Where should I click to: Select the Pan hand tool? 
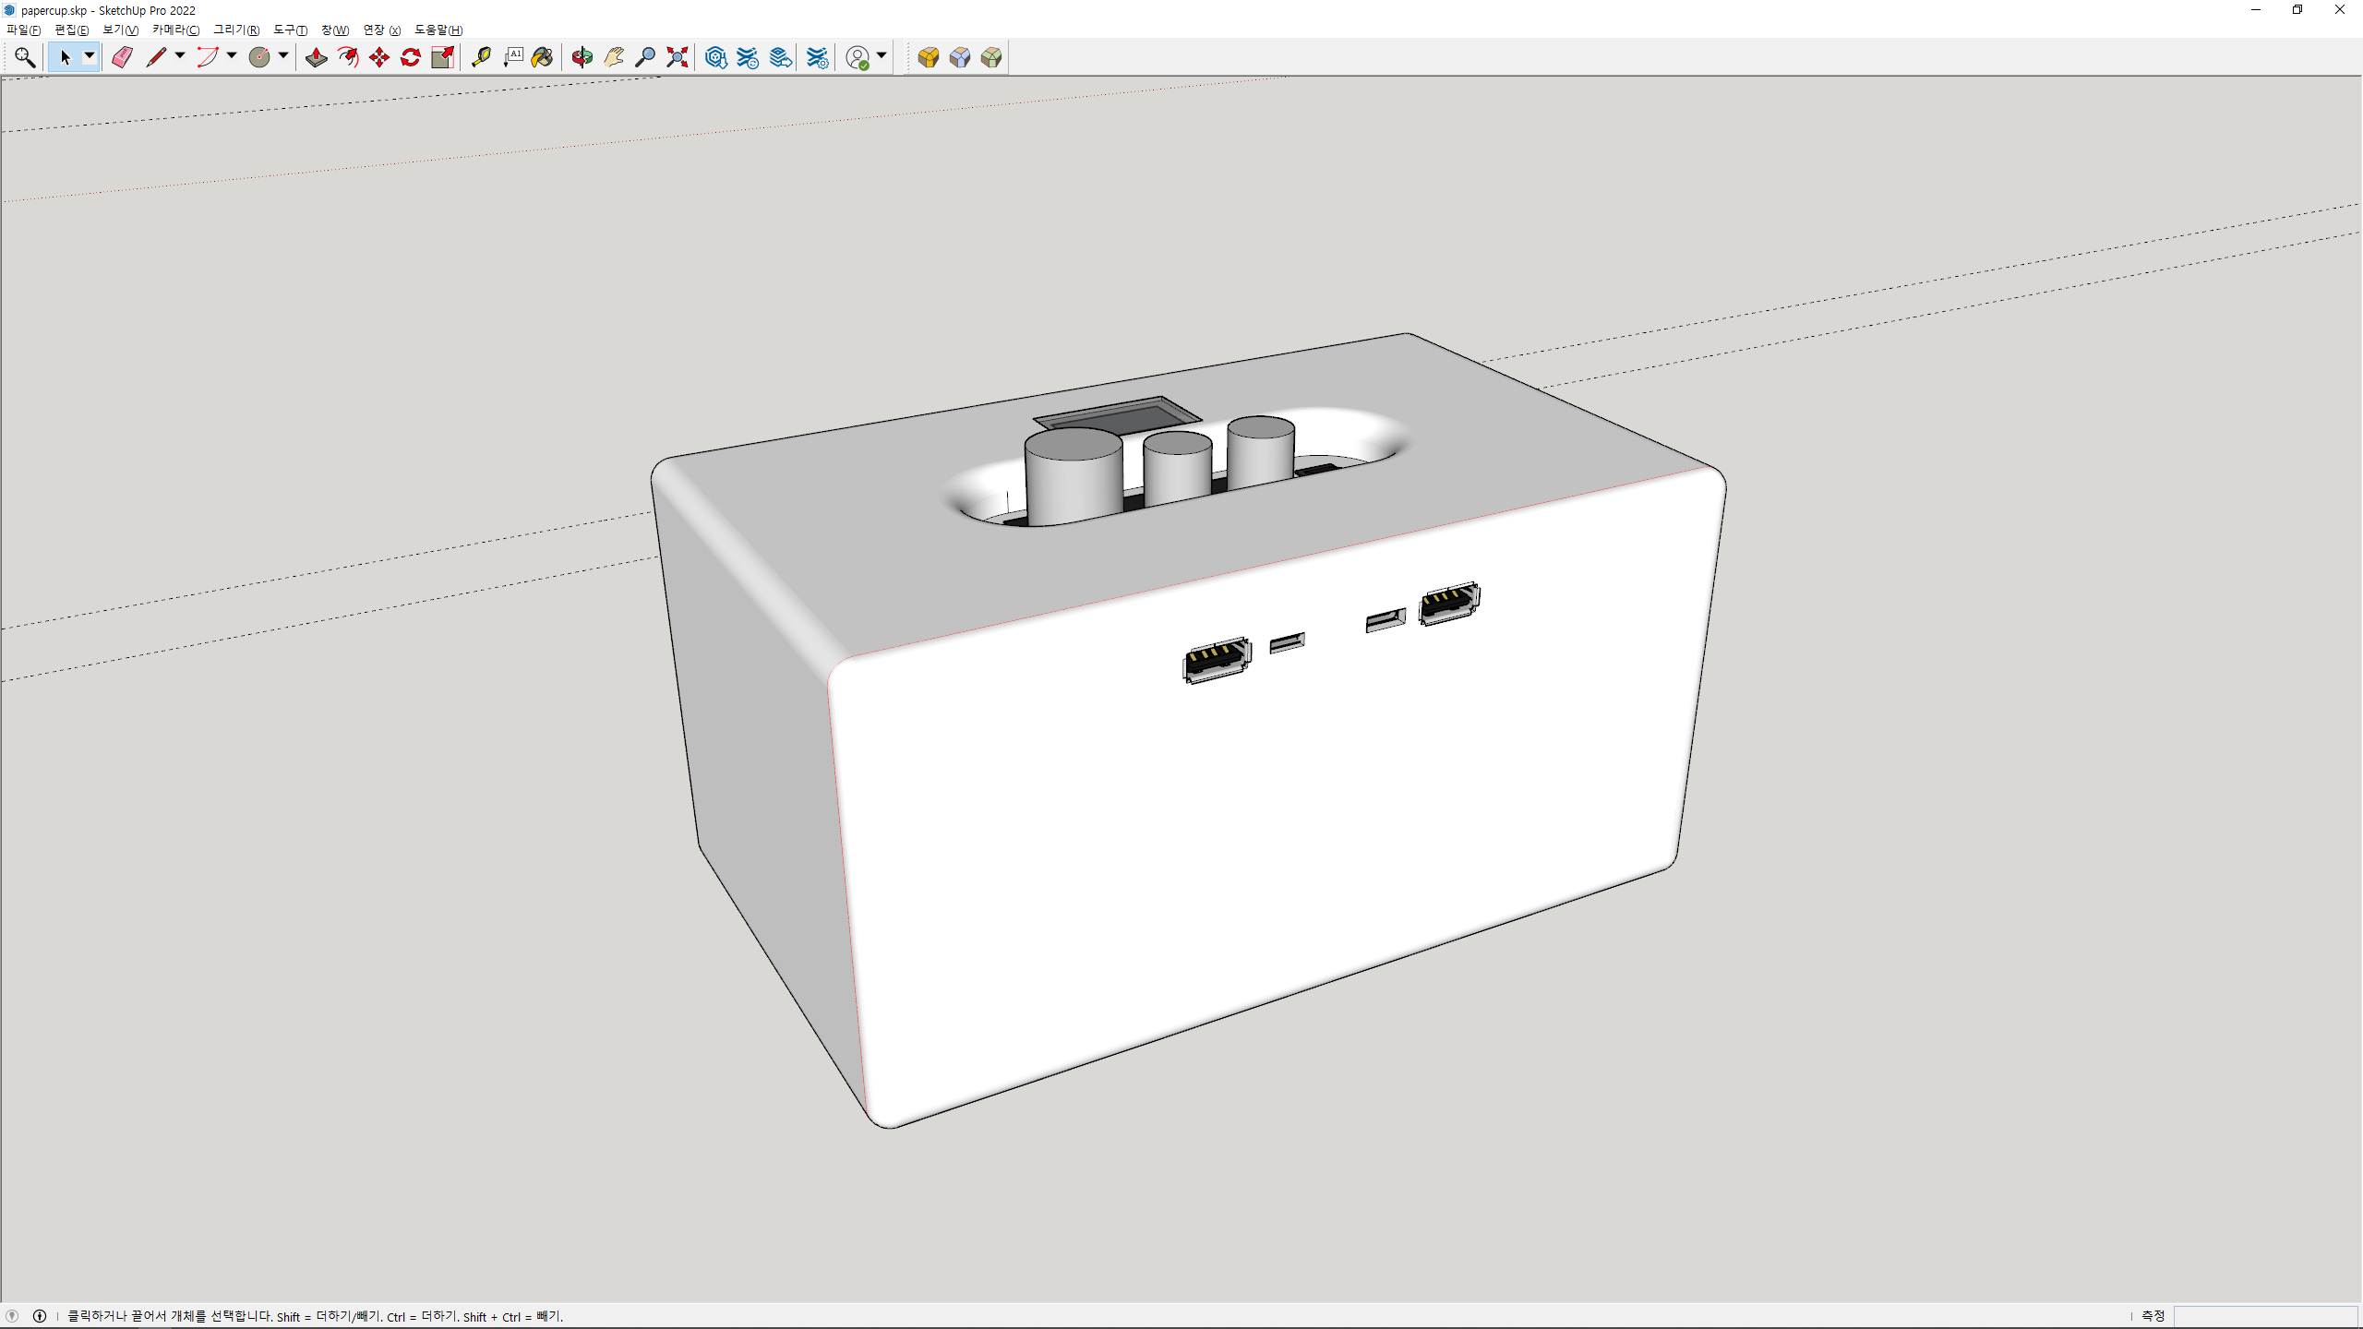tap(614, 57)
